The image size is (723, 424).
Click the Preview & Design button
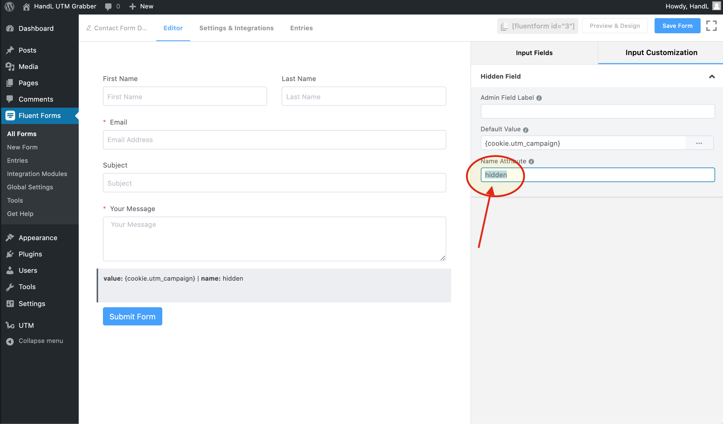coord(614,26)
